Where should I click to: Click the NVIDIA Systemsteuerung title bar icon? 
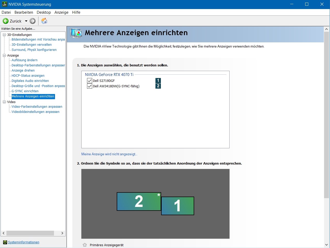coord(4,4)
